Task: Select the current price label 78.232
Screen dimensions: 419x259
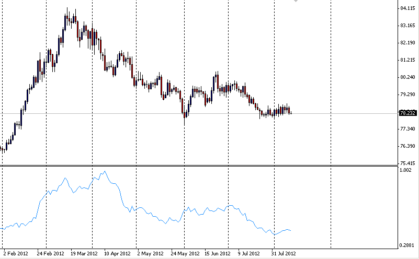Action: [408, 113]
